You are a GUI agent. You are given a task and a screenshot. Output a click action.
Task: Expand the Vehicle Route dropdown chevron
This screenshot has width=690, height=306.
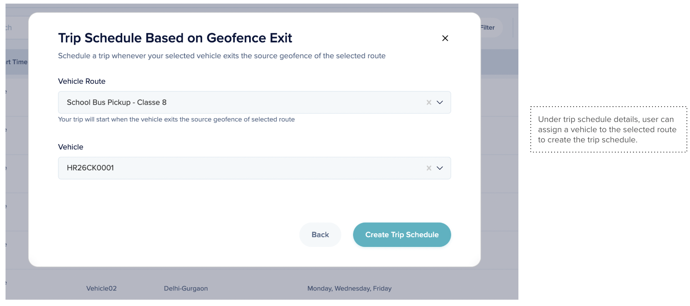click(x=440, y=102)
